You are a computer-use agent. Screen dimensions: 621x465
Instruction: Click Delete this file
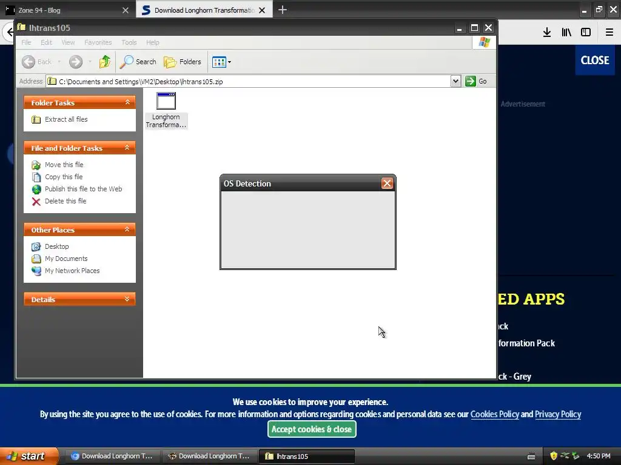[65, 201]
